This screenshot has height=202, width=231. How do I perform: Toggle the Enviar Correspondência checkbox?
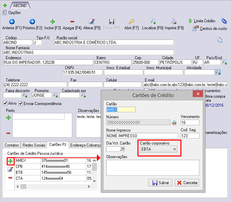tap(21, 104)
